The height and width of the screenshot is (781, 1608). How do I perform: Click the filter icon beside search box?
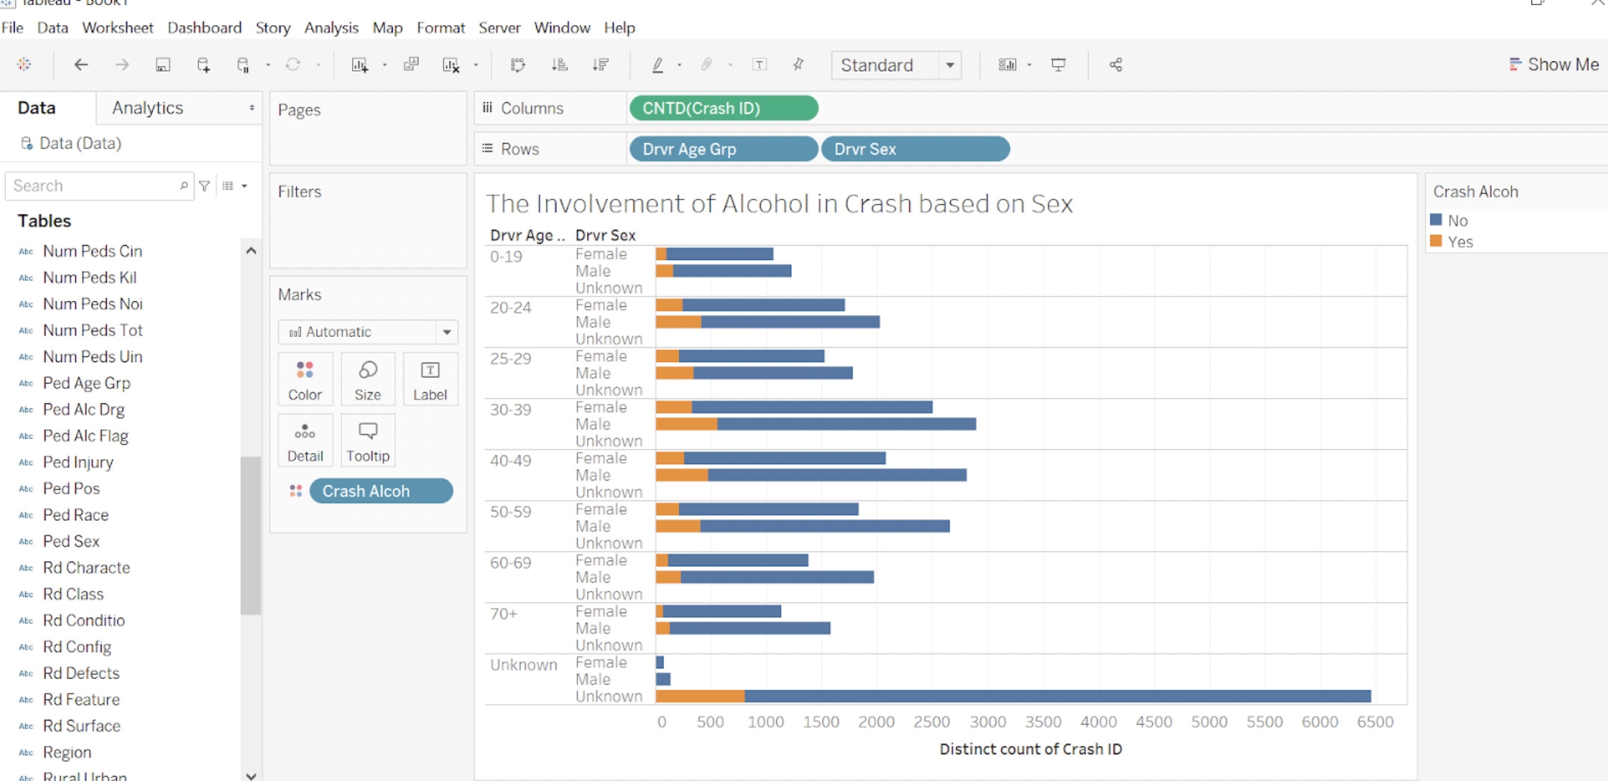coord(204,186)
